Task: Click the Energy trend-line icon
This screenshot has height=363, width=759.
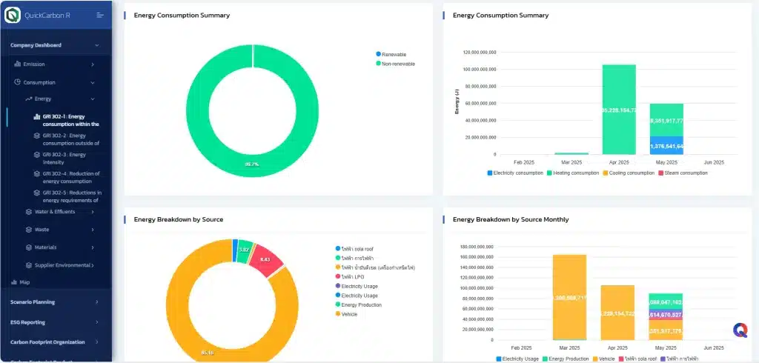Action: click(x=29, y=99)
